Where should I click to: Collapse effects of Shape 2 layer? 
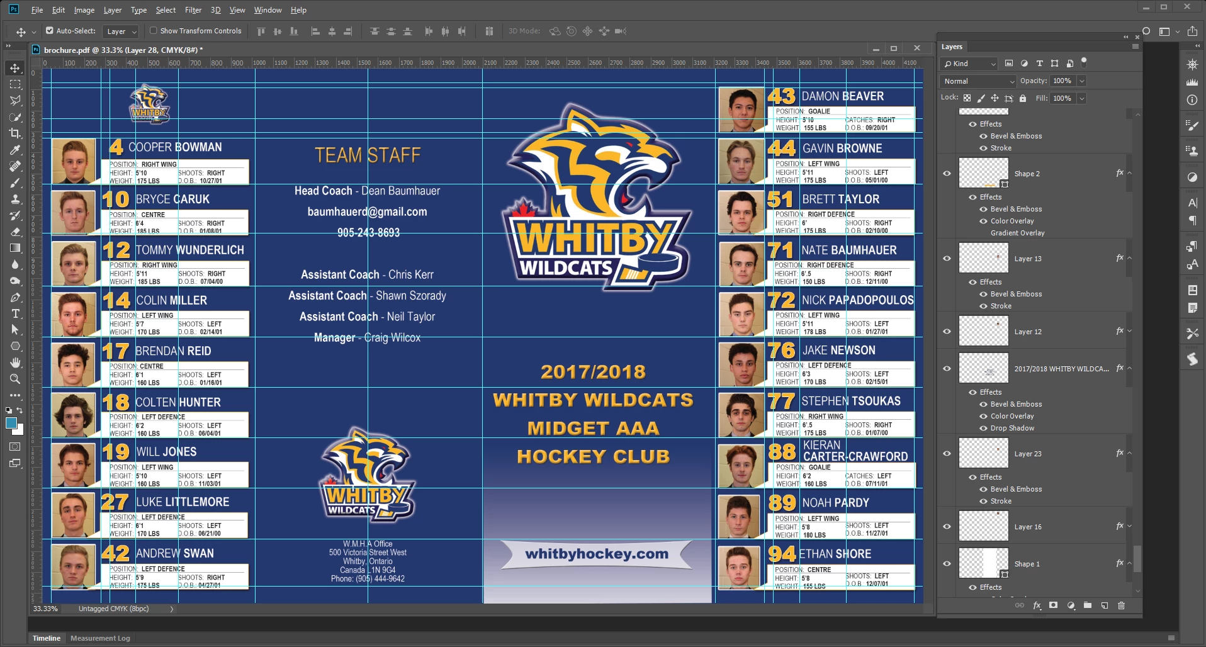coord(1129,173)
